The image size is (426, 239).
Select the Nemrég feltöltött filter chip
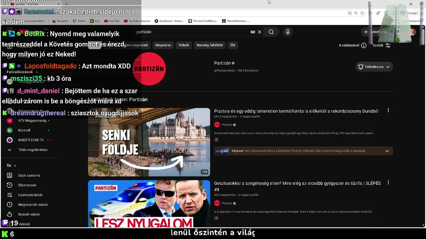click(x=210, y=45)
